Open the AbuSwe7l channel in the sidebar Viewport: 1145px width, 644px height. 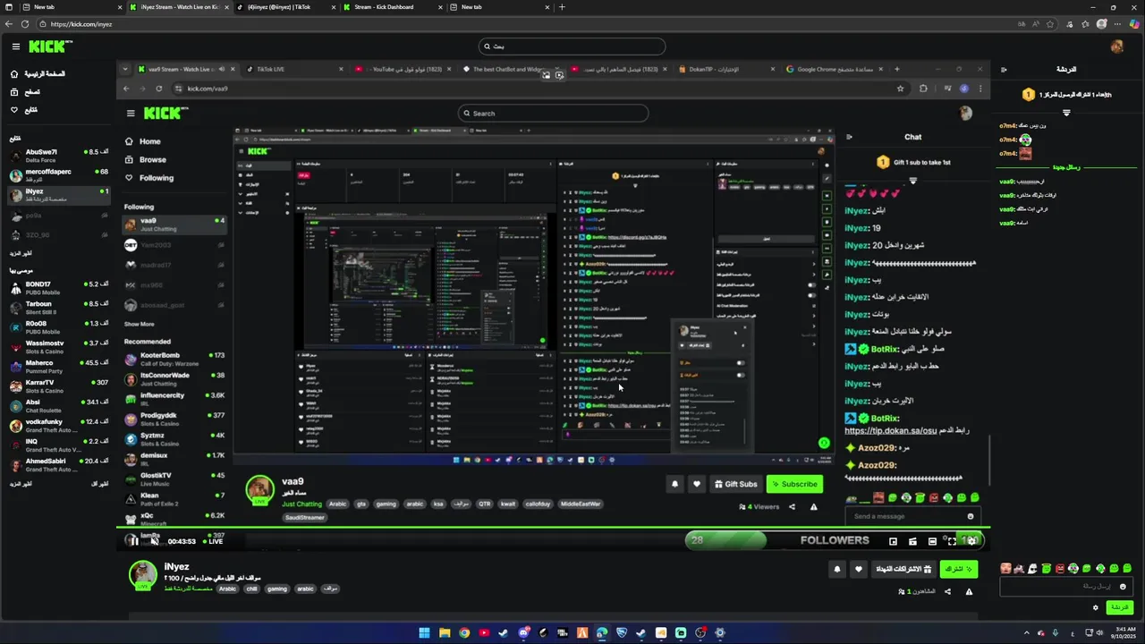pos(58,156)
